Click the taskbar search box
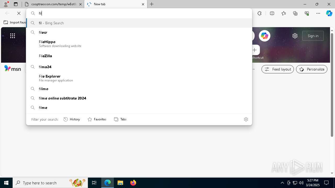The width and height of the screenshot is (335, 188). coord(50,183)
